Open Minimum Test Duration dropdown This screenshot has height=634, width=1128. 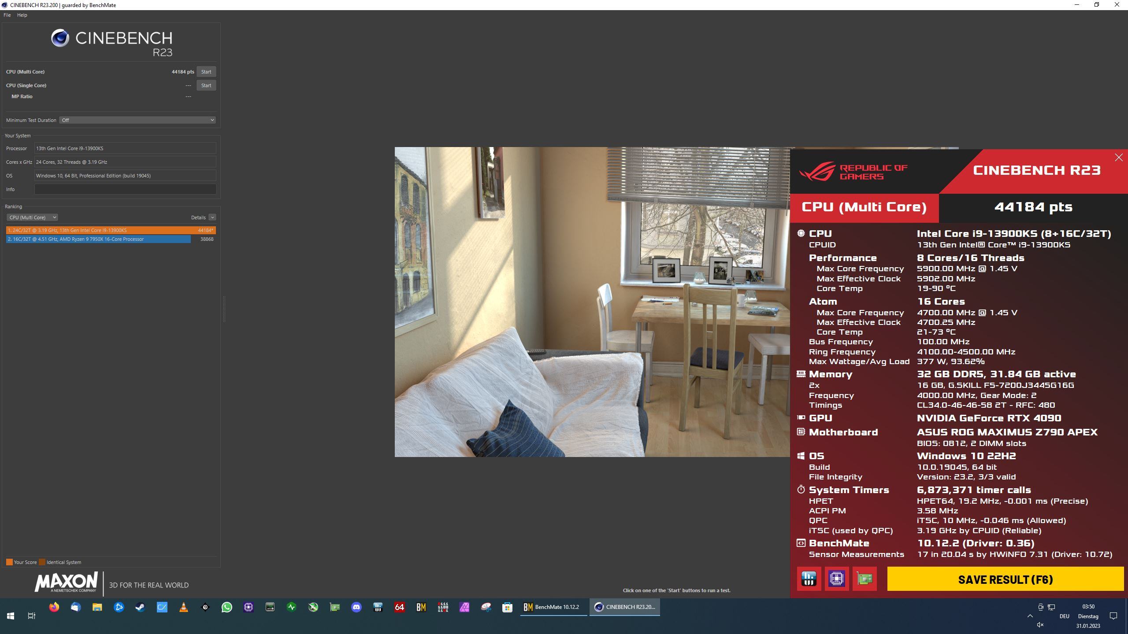pyautogui.click(x=137, y=120)
